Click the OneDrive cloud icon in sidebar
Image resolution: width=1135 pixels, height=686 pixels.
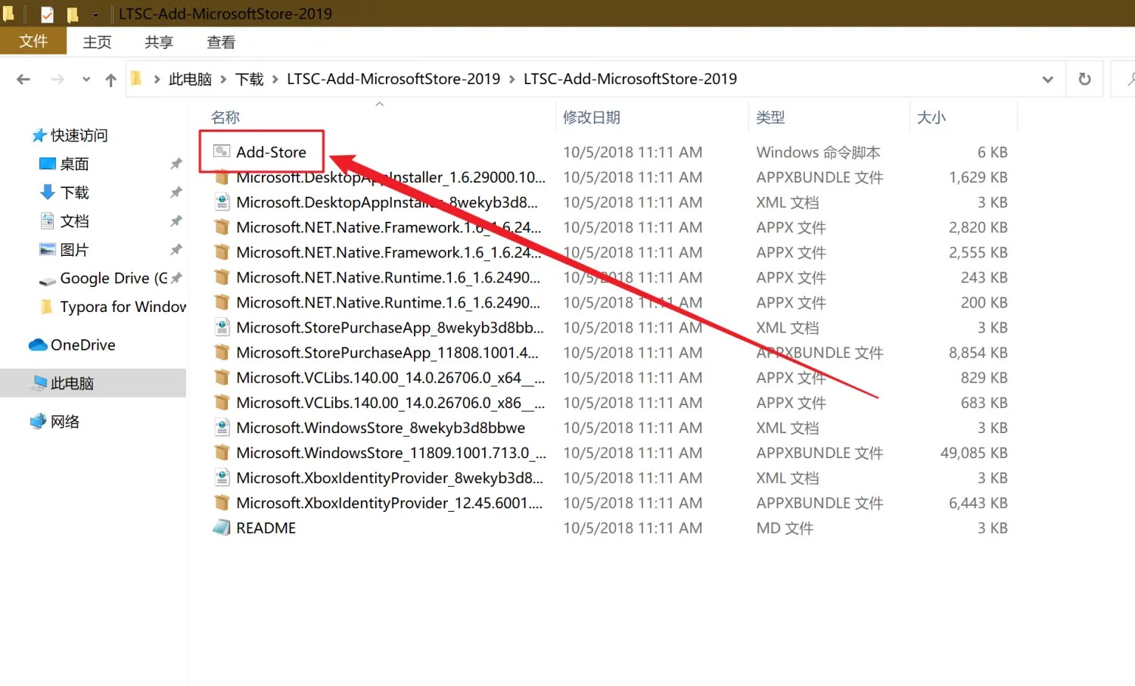tap(38, 345)
